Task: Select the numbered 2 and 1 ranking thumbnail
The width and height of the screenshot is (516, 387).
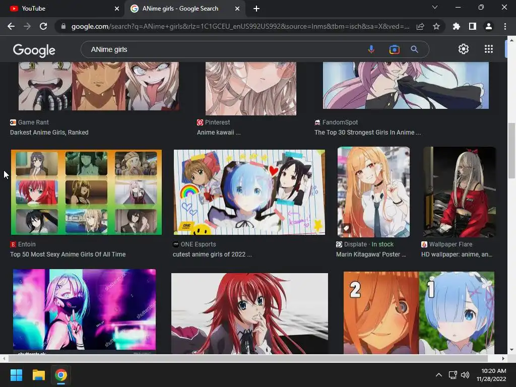Action: 419,312
